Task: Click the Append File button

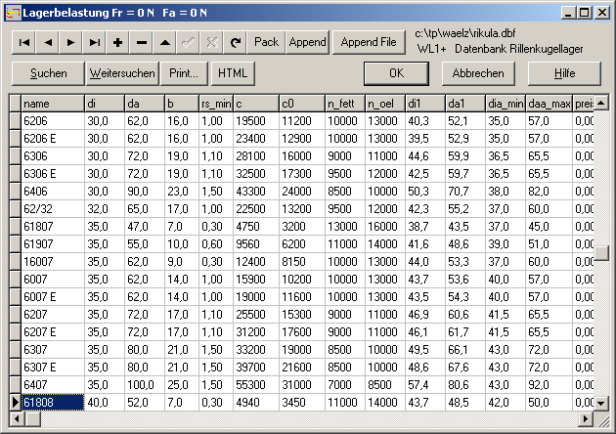Action: click(x=368, y=42)
